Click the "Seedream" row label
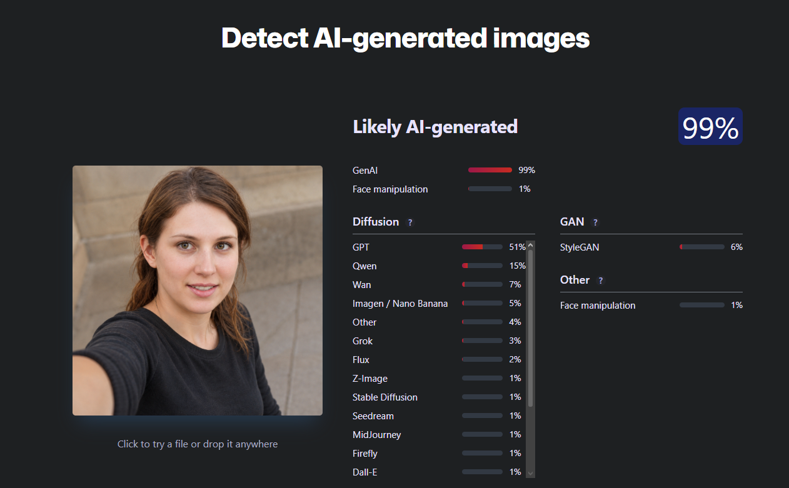This screenshot has height=488, width=789. click(373, 416)
